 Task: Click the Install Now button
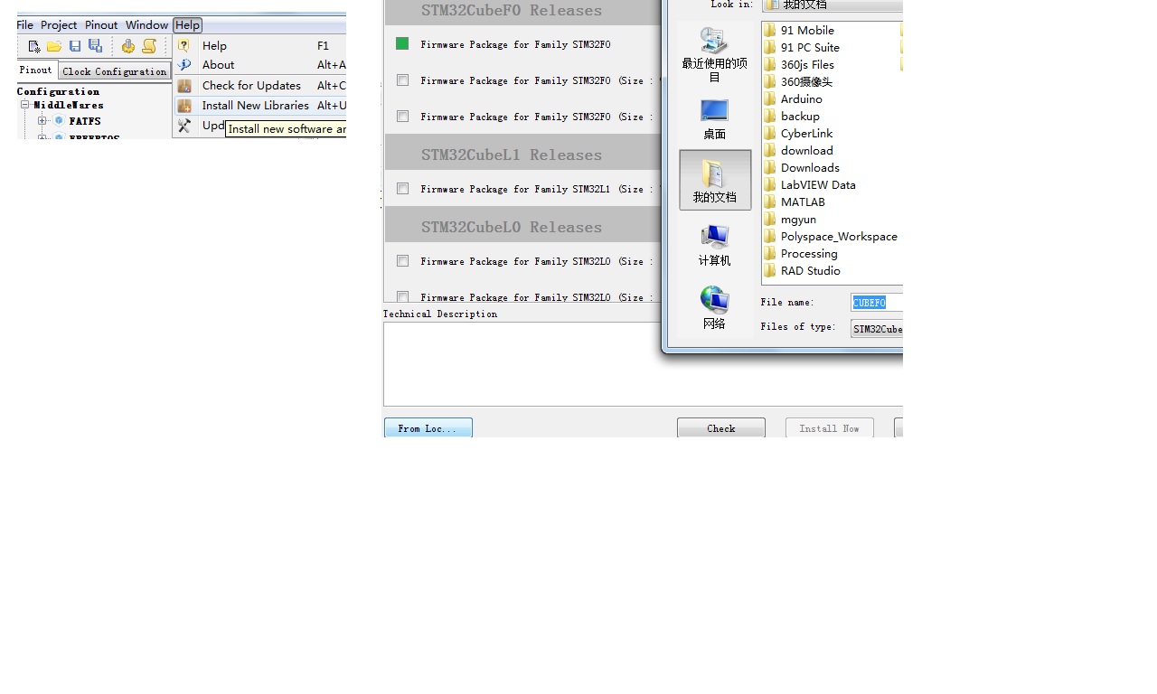tap(829, 428)
